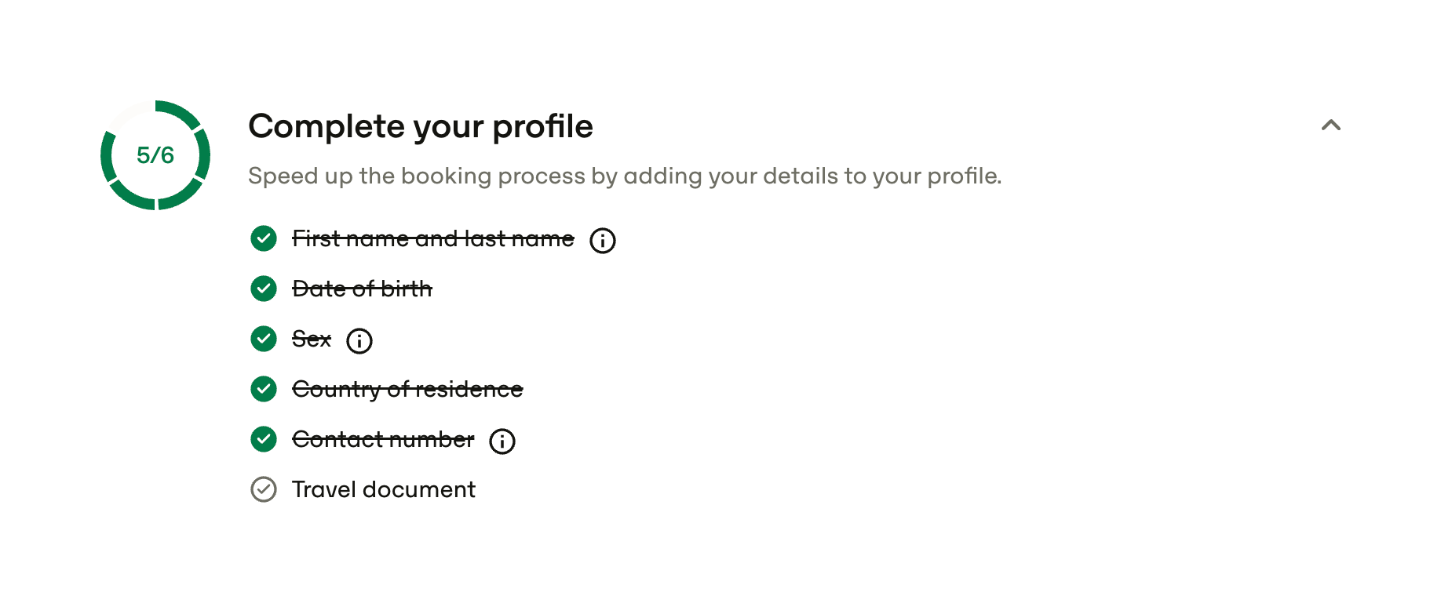Open the Travel document item
Image resolution: width=1441 pixels, height=603 pixels.
click(x=383, y=490)
